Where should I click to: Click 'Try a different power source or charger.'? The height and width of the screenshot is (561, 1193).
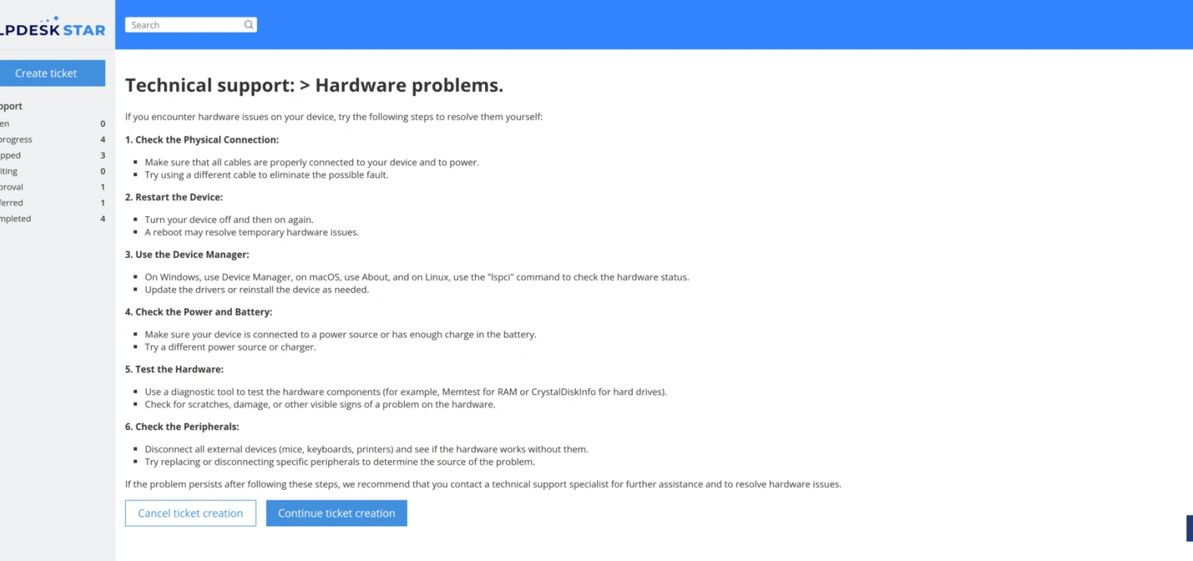click(230, 347)
